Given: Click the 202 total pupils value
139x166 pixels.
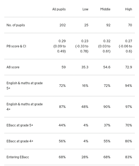Looking at the screenshot, I should 62,25.
